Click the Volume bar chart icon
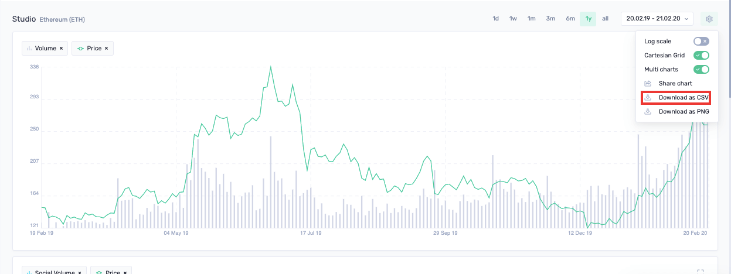 29,49
